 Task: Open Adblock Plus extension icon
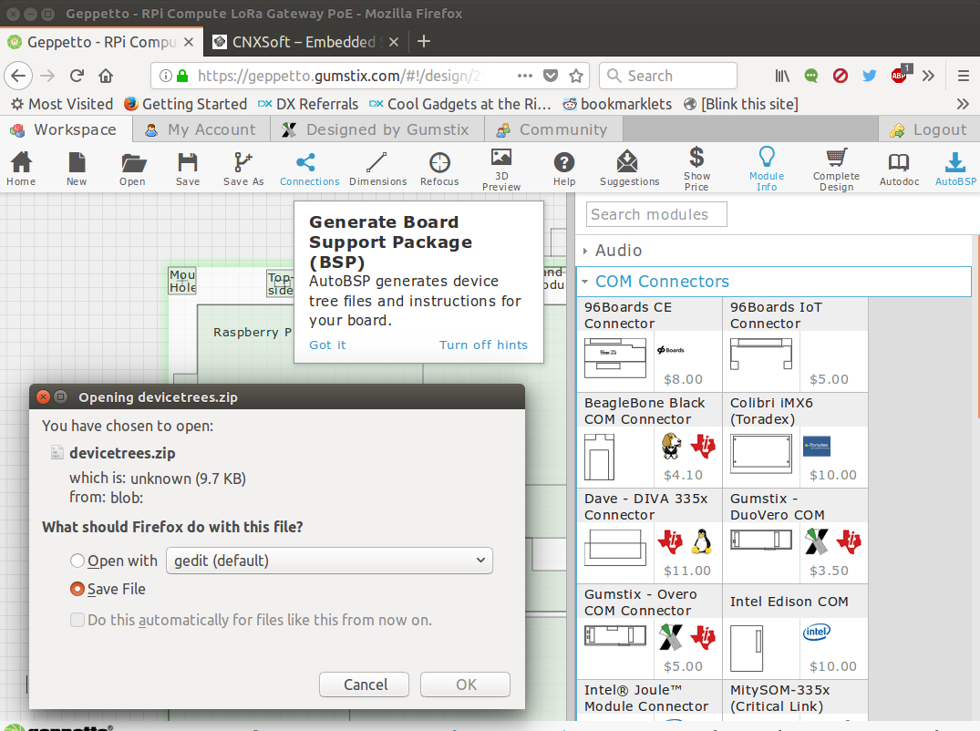(x=900, y=75)
